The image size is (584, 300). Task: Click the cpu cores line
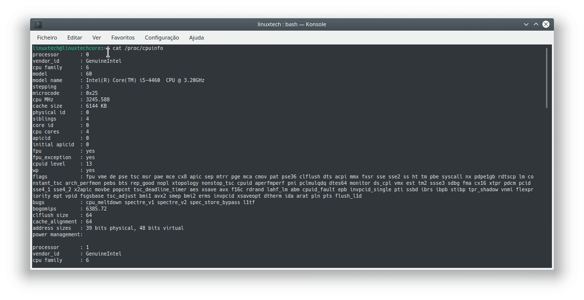[61, 132]
